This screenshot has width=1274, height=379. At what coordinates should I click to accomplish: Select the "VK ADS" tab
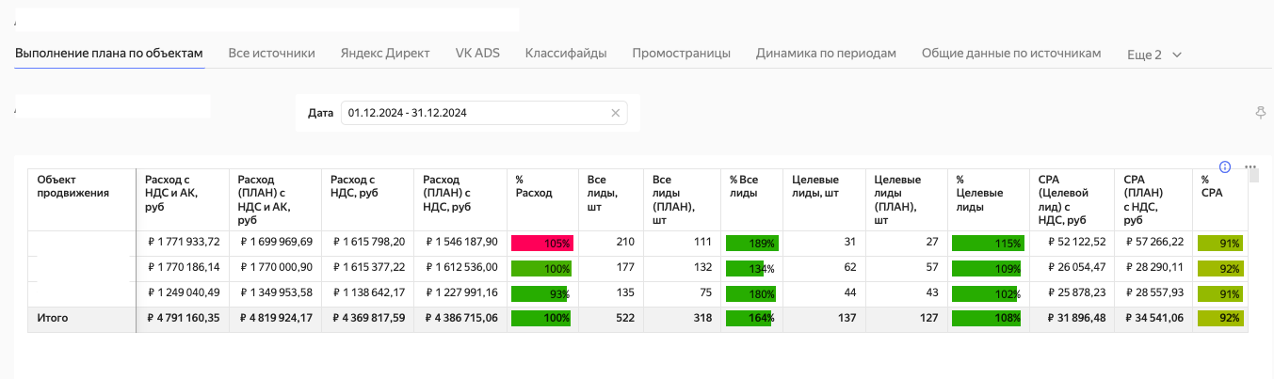point(476,54)
